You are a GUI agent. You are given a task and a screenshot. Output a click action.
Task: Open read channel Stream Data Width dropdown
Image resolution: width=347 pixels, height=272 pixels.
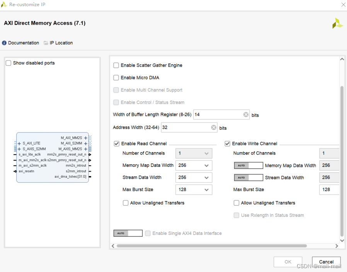(194, 177)
